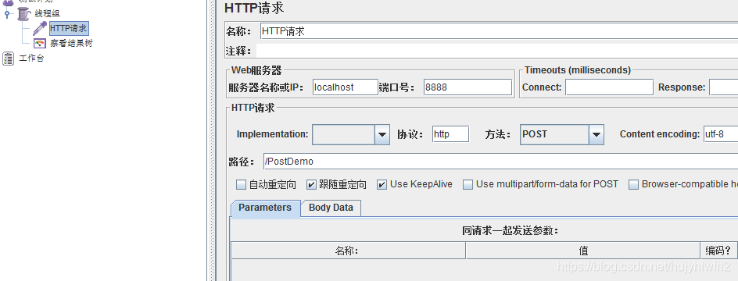
Task: Click the Response timeout input field
Action: [723, 87]
